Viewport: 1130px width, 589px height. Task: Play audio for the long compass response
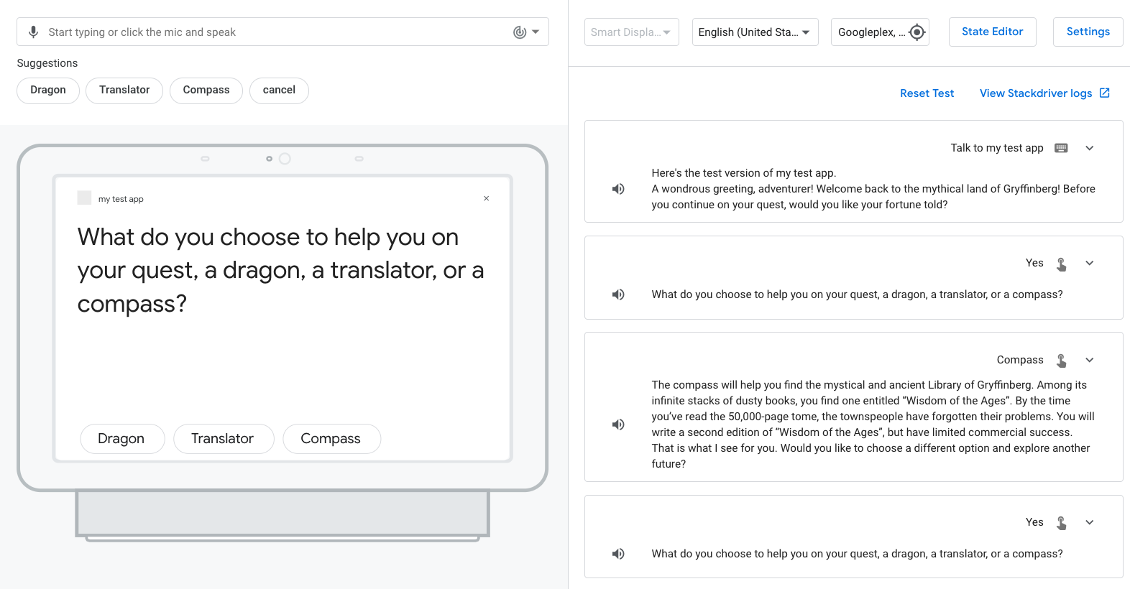[x=618, y=425]
